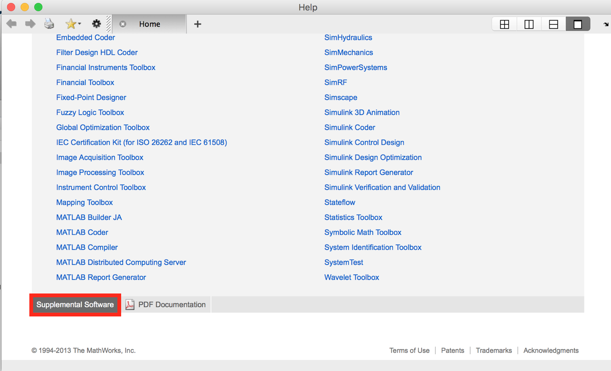
Task: Open IEC Certification Kit link
Action: pyautogui.click(x=141, y=143)
